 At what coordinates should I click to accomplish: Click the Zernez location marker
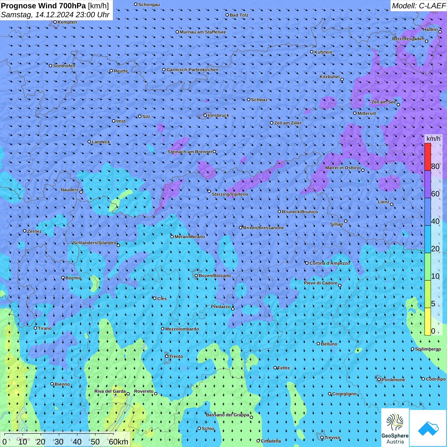[x=25, y=231]
